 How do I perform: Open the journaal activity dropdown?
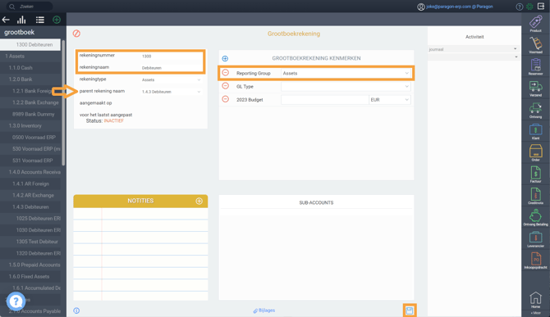[x=473, y=49]
